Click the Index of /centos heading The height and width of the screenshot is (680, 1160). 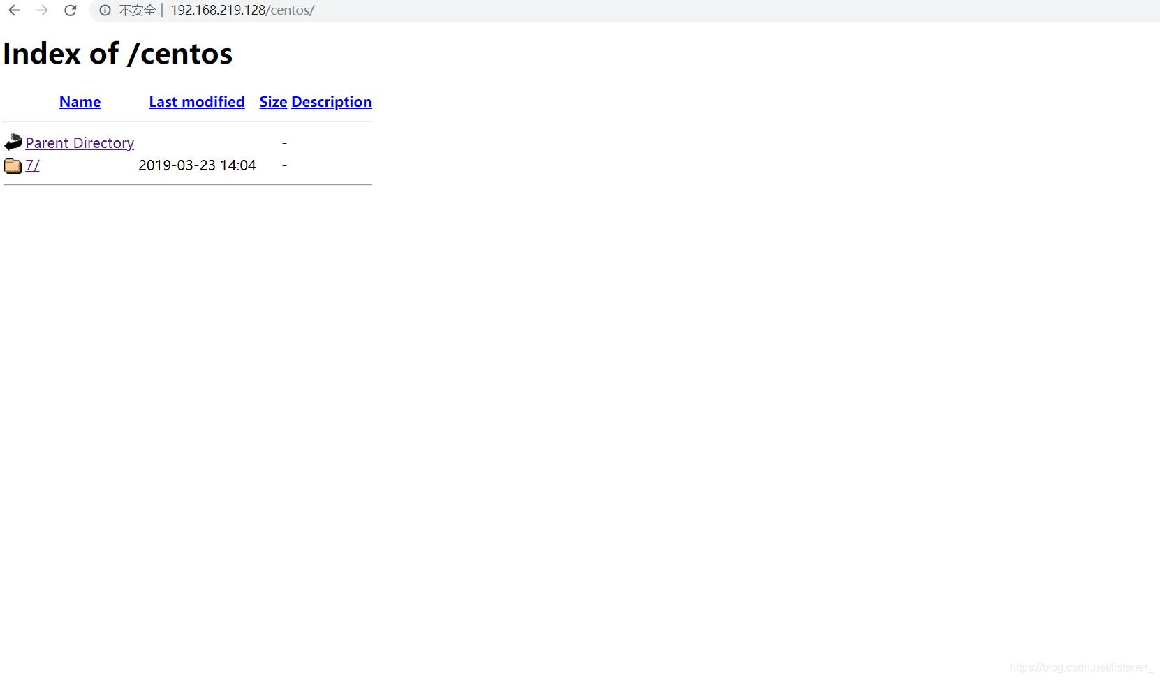click(118, 54)
